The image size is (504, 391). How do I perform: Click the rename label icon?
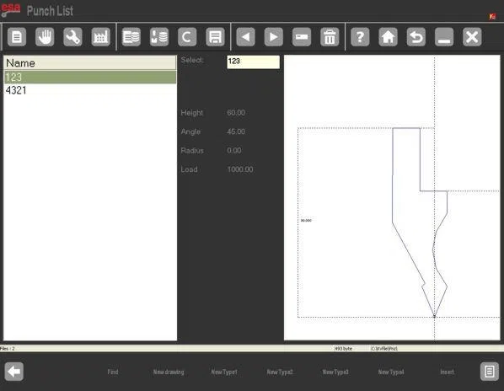pos(302,37)
